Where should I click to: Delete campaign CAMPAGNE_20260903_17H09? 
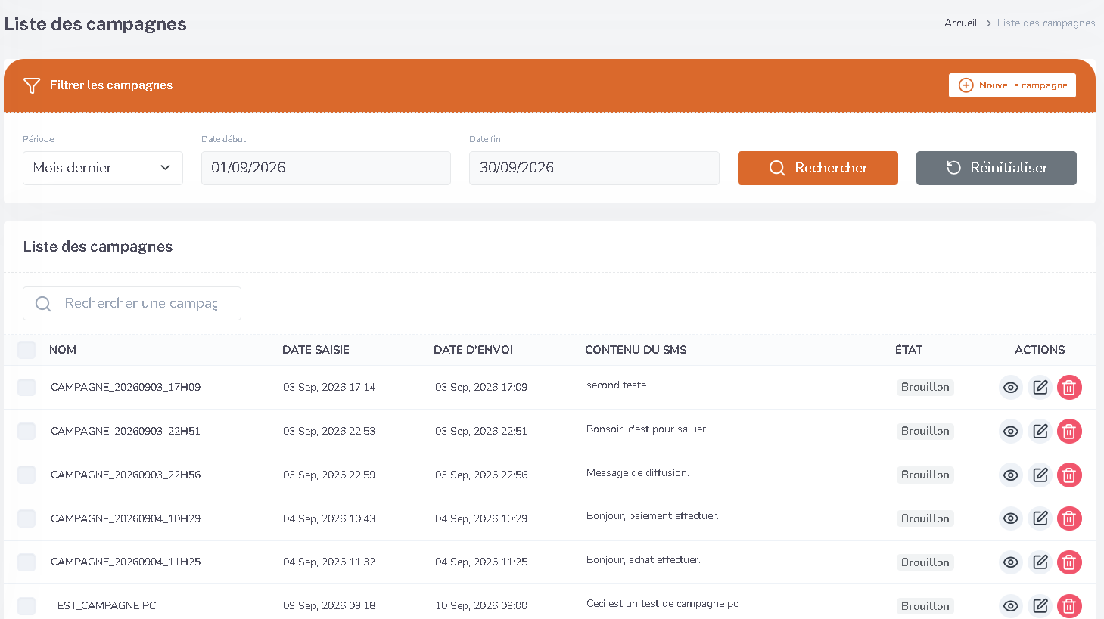[1069, 388]
